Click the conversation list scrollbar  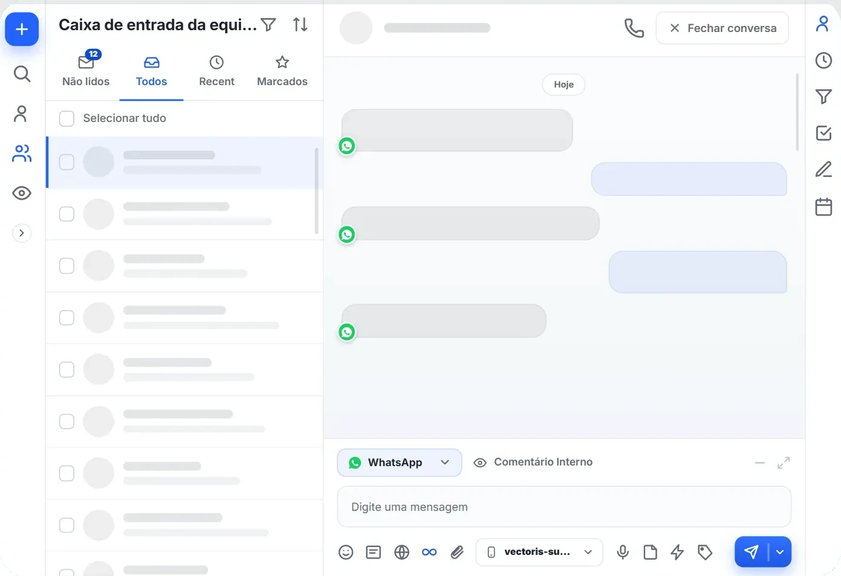click(x=316, y=191)
